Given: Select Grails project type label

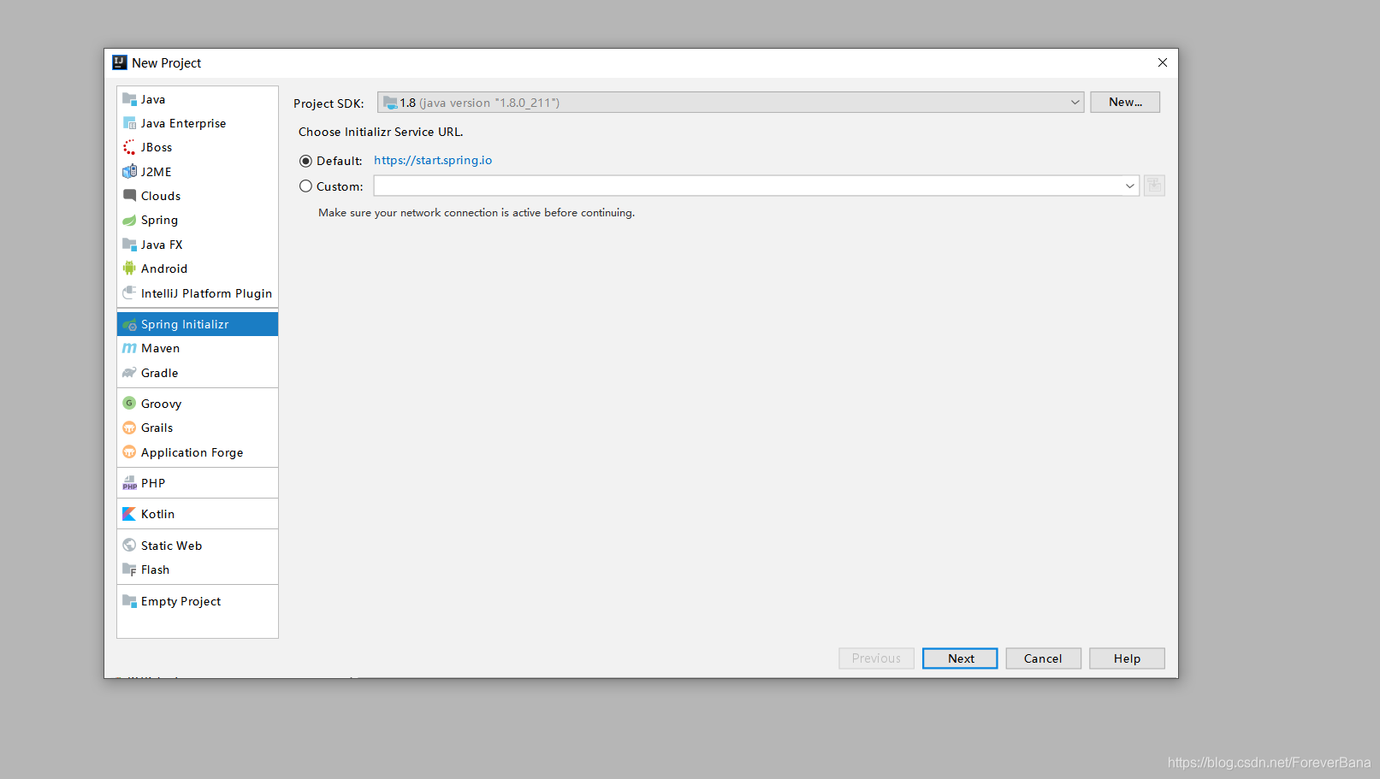Looking at the screenshot, I should point(157,428).
